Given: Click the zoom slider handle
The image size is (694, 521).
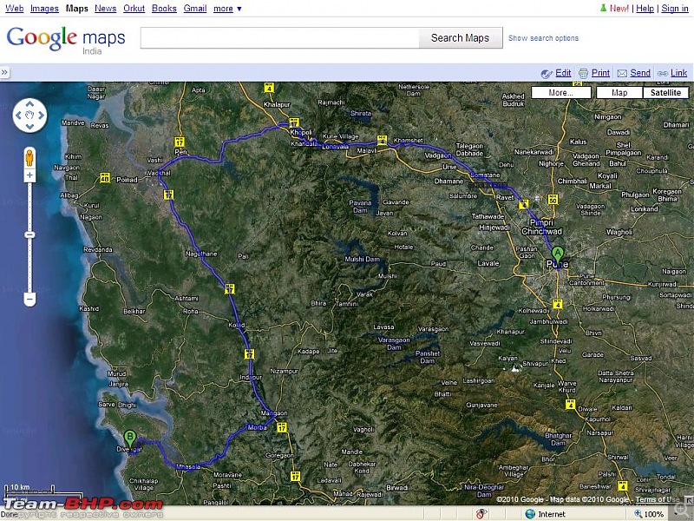Looking at the screenshot, I should (29, 234).
